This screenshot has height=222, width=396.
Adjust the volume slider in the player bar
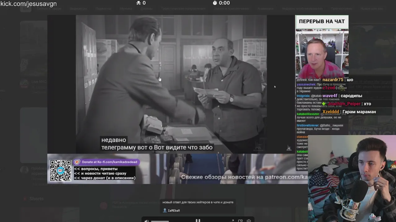(x=160, y=221)
